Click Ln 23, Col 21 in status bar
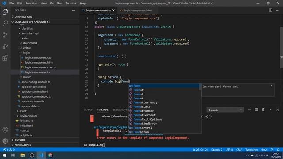 click(x=200, y=150)
